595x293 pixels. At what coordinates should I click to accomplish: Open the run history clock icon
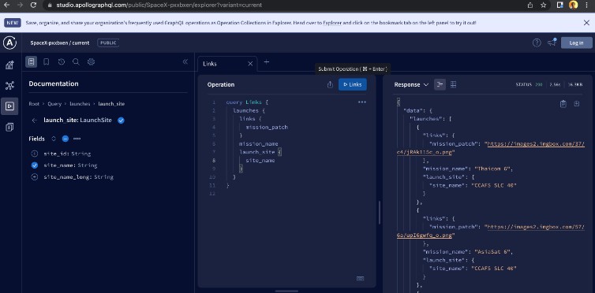coord(62,62)
